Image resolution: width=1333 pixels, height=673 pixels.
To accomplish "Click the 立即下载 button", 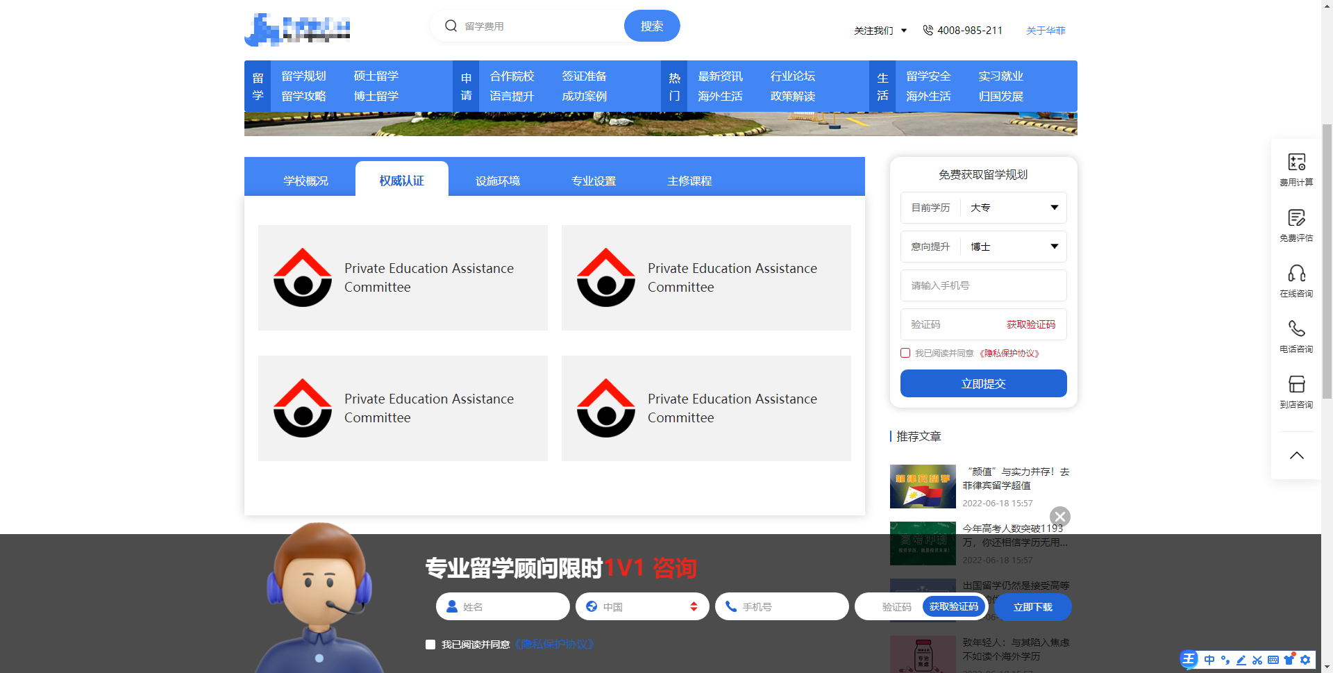I will click(1032, 606).
